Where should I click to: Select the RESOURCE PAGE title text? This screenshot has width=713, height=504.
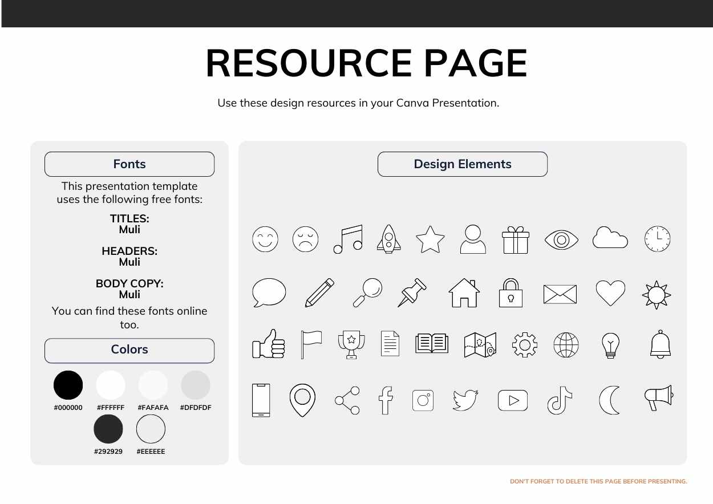coord(367,63)
